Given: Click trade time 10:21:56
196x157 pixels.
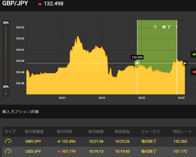Looking at the screenshot, I should [x=96, y=141].
